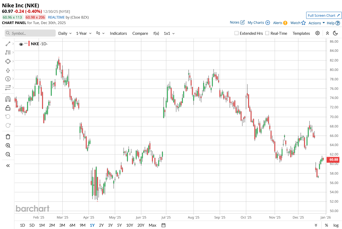Select the horizontal lines tool
Viewport: 342px width, 229px height.
pos(8,88)
